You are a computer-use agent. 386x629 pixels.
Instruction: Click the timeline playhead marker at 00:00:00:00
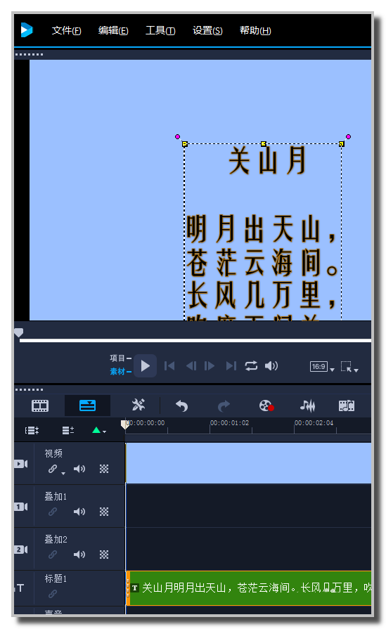124,424
